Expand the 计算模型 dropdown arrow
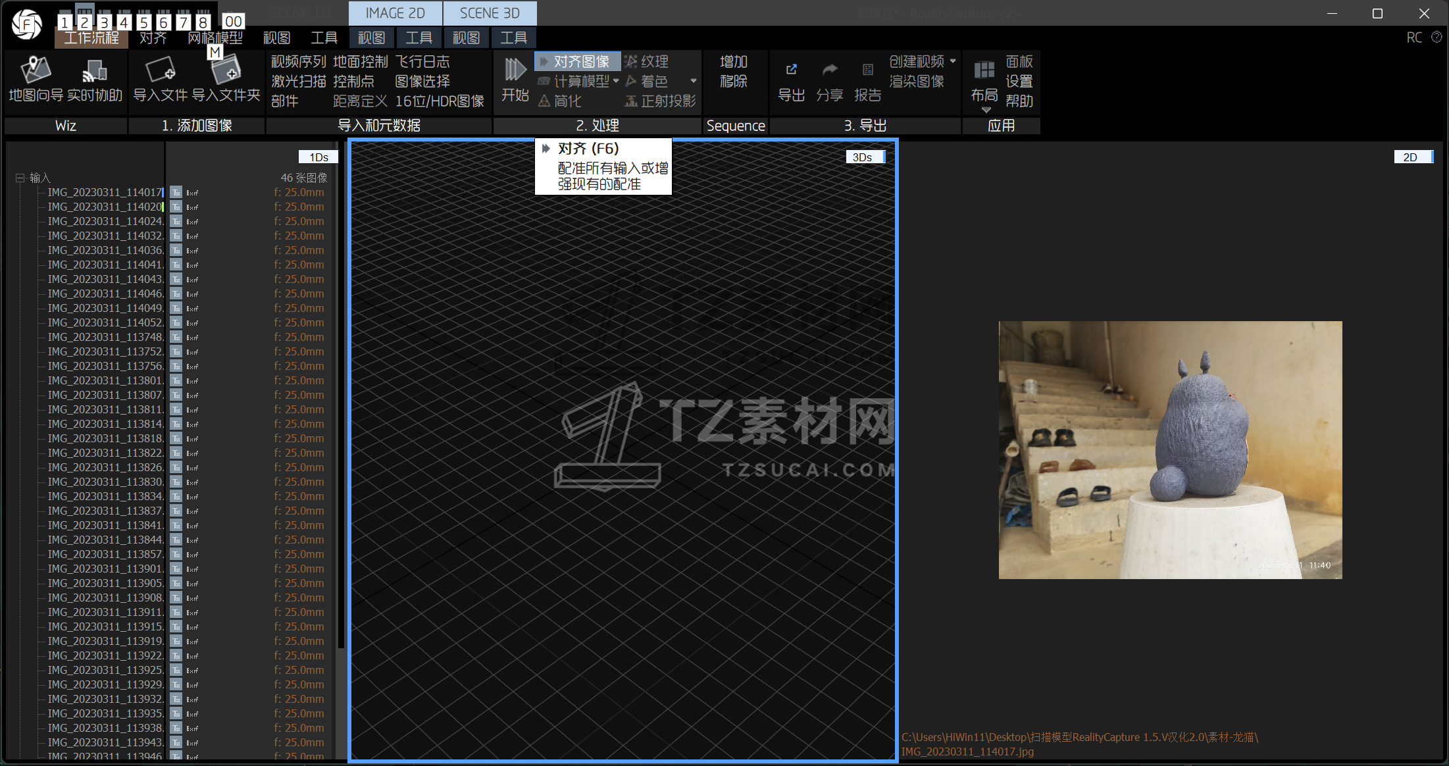Screen dimensions: 1449x766 [616, 81]
